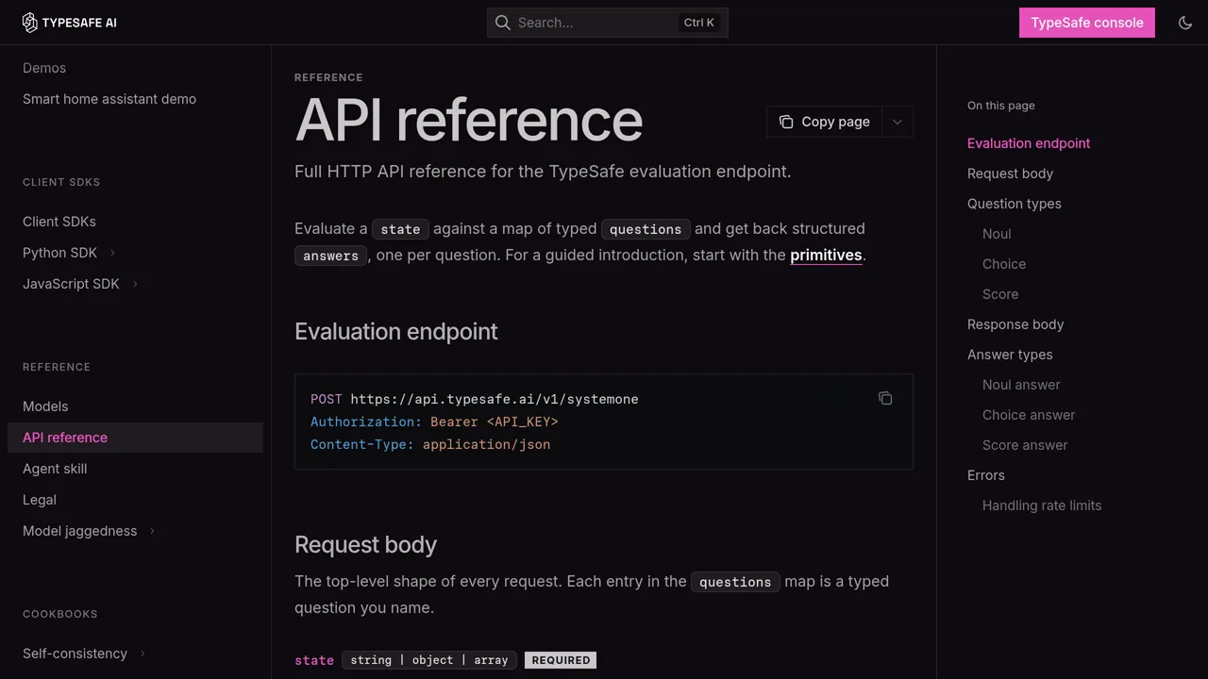The width and height of the screenshot is (1208, 679).
Task: Click the POST endpoint URL text
Action: coord(495,399)
